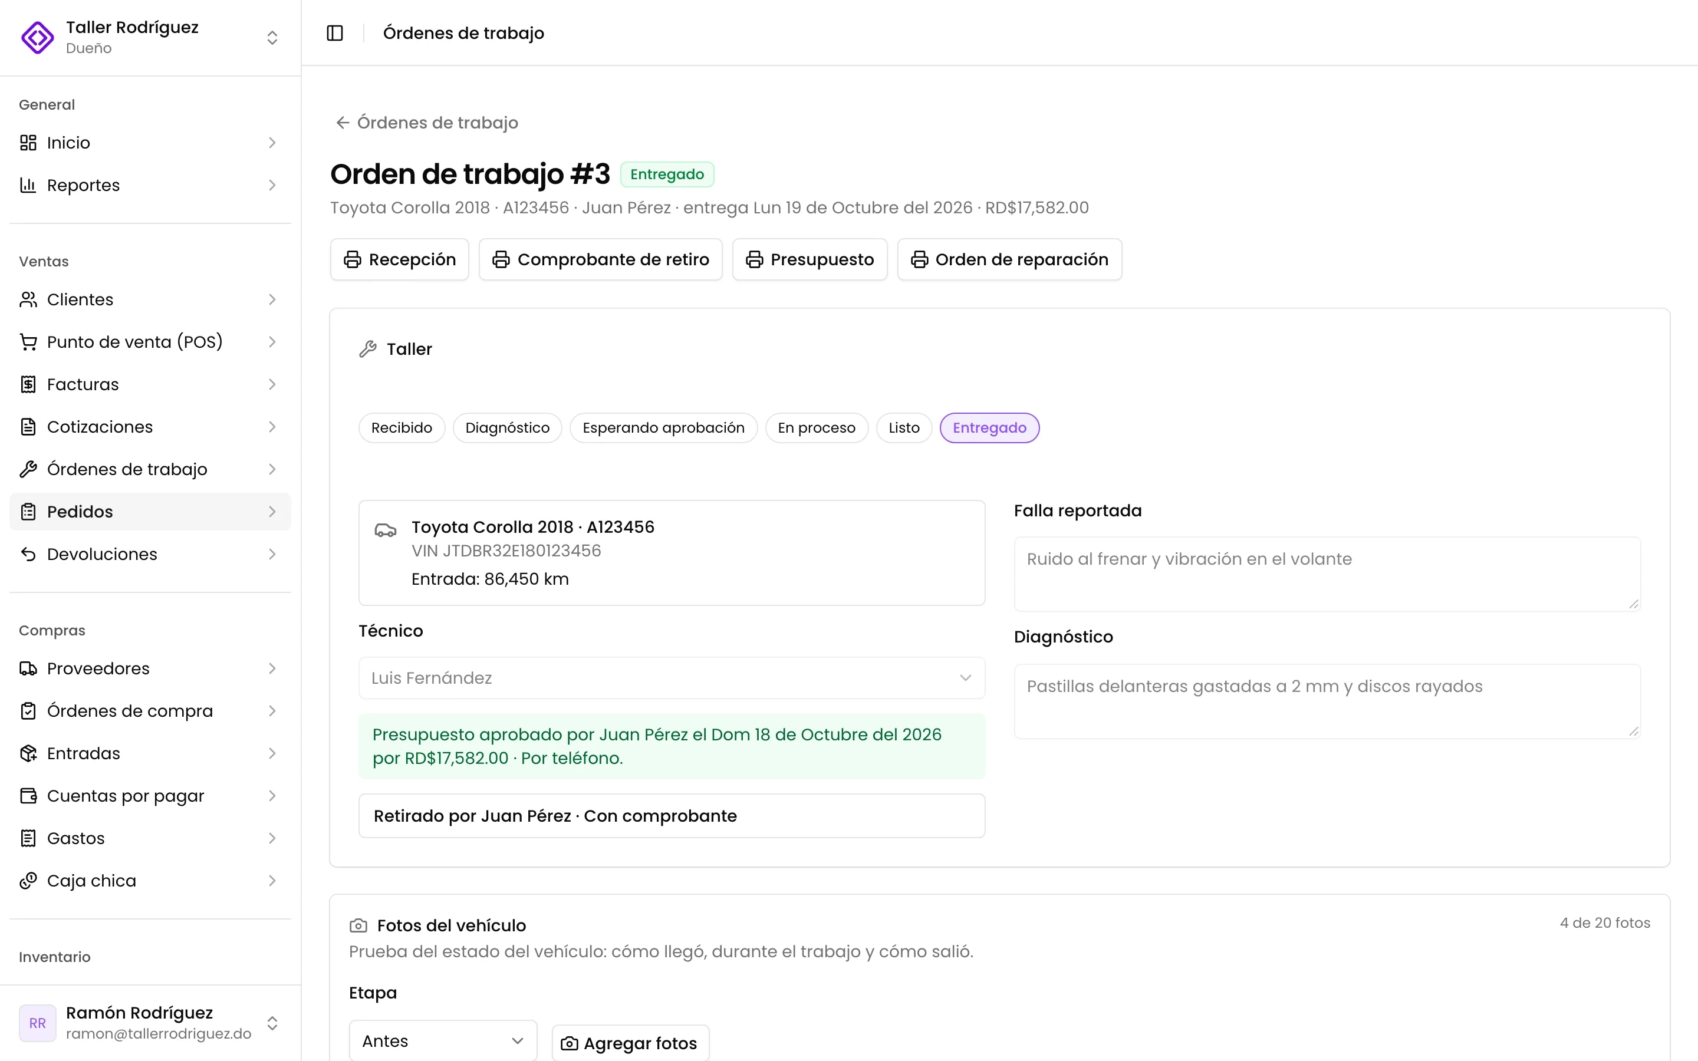This screenshot has width=1698, height=1061.
Task: Expand the Pedidos chevron
Action: click(x=272, y=512)
